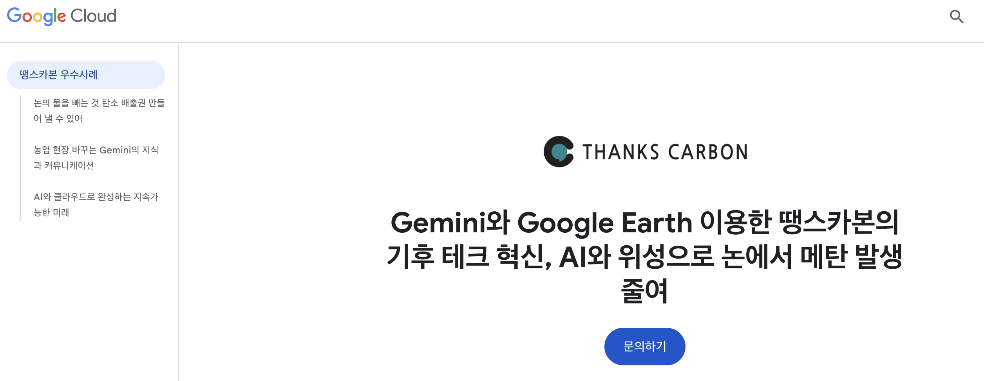Click "능한 미래" in the sidebar
The width and height of the screenshot is (984, 381).
tap(51, 213)
